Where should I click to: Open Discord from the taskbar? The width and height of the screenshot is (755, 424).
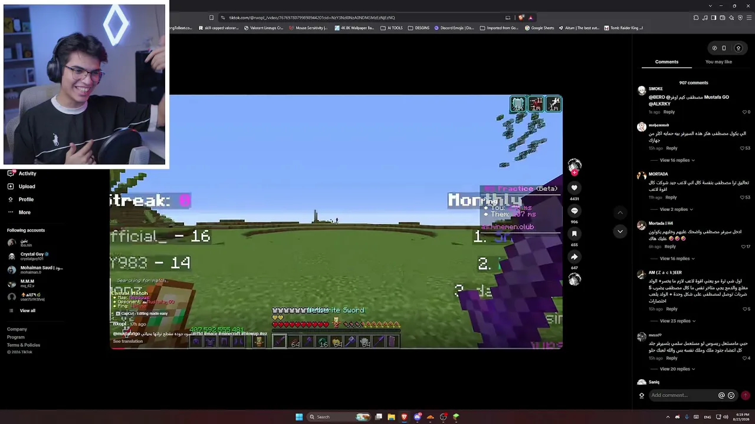418,417
